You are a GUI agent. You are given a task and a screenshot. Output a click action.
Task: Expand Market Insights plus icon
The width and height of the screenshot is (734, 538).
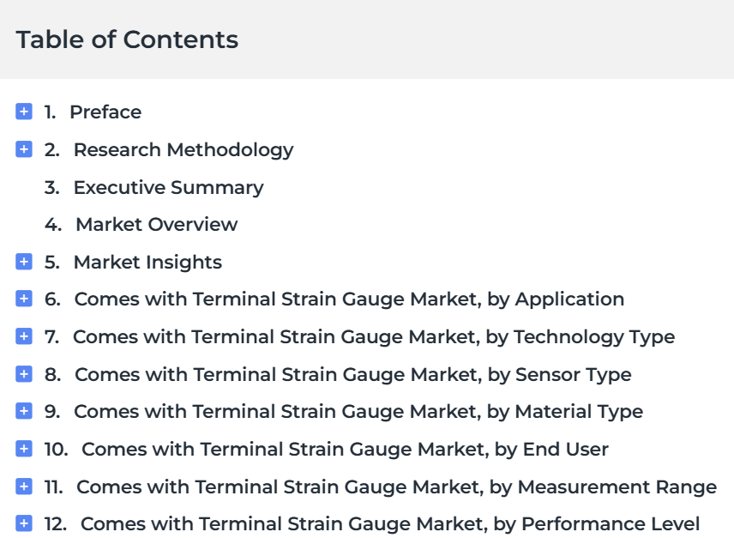click(24, 261)
